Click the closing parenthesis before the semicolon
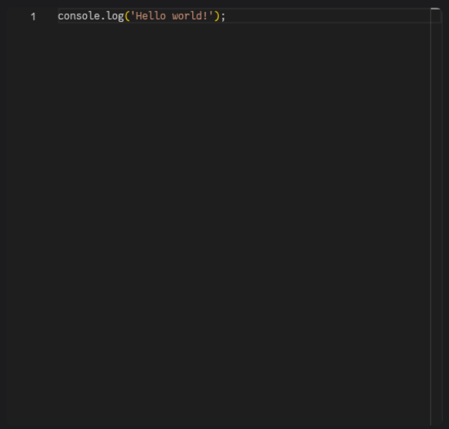449x429 pixels. click(217, 16)
